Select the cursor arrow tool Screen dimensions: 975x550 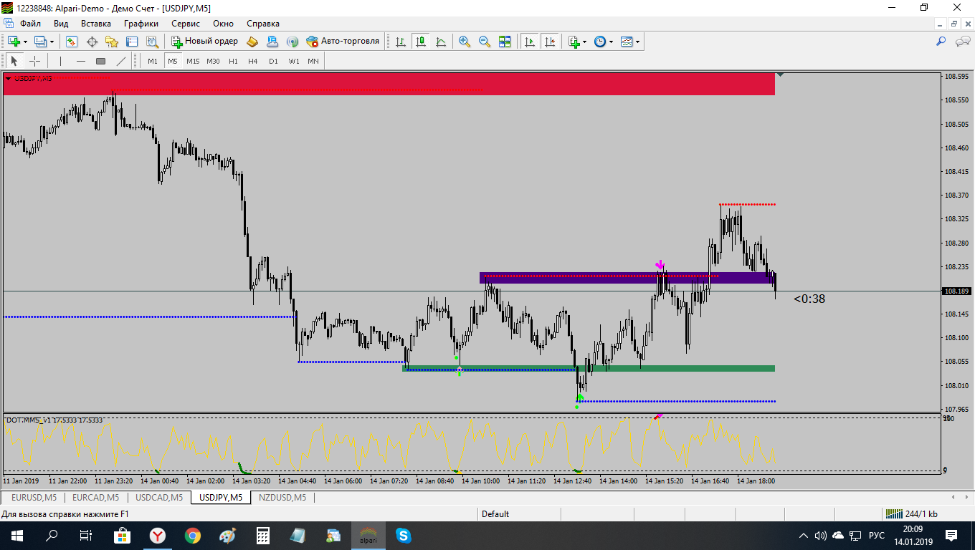pyautogui.click(x=14, y=61)
